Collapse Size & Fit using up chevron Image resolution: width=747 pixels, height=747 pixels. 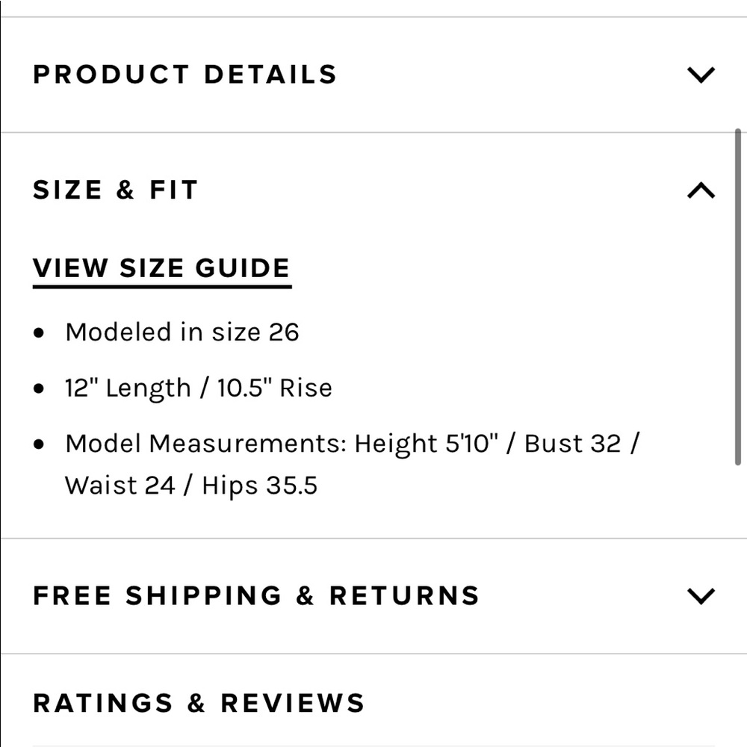[x=701, y=190]
